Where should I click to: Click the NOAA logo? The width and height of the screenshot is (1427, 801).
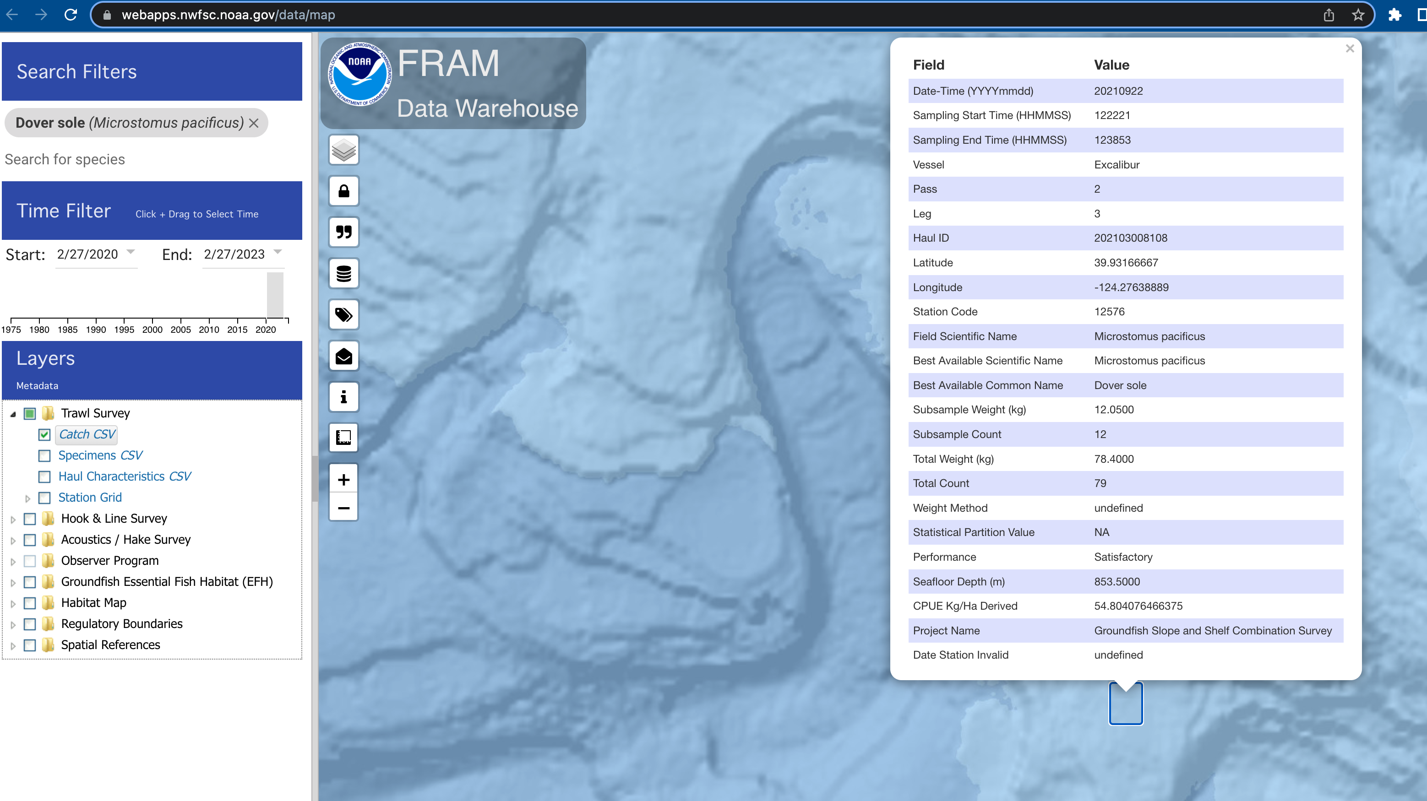tap(360, 74)
